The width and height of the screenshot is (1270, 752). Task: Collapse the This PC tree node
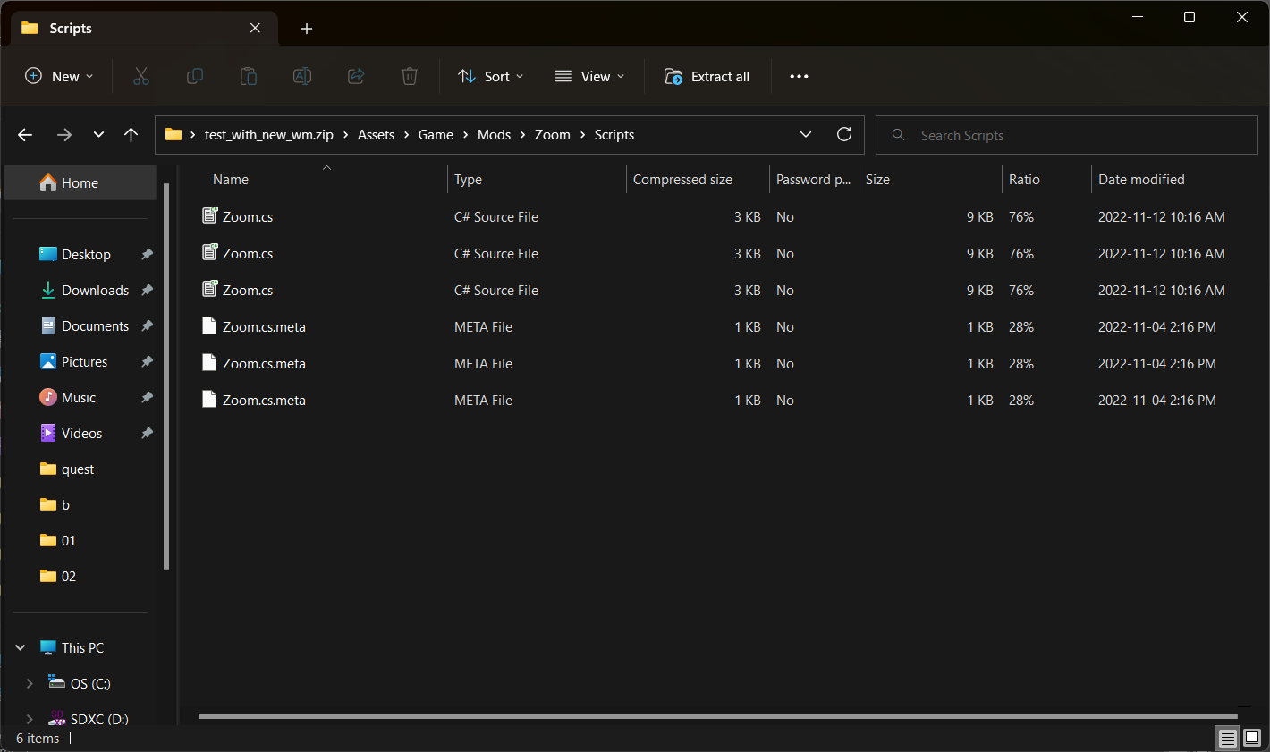click(21, 648)
